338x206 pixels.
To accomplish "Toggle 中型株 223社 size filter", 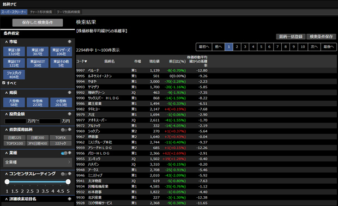I will tap(38, 102).
